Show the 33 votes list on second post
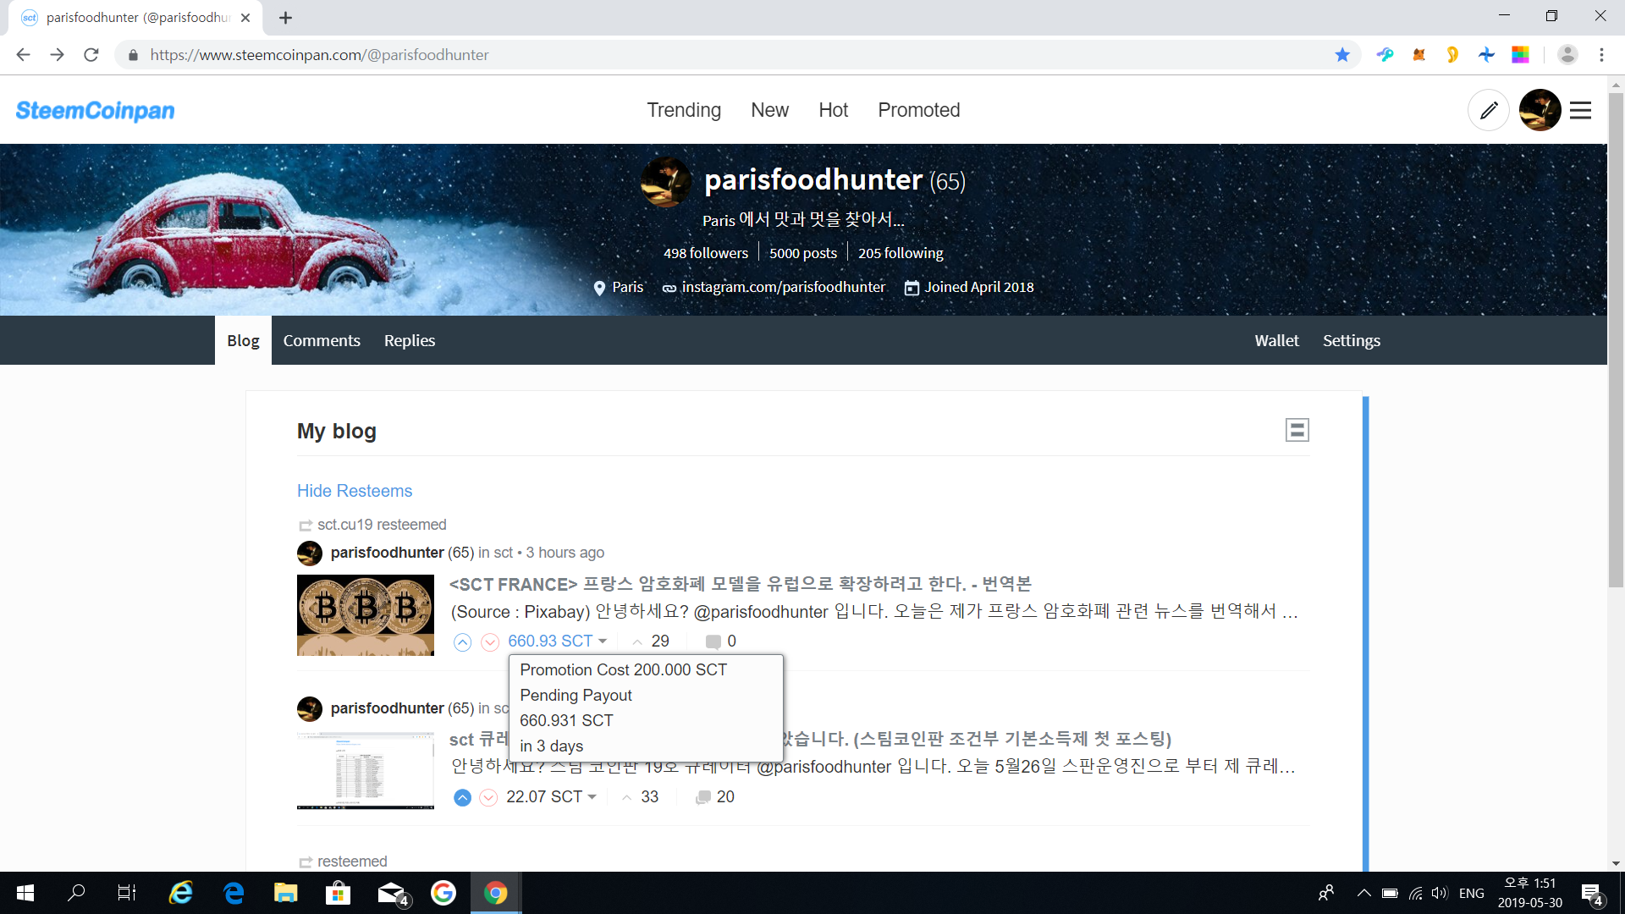Screen dimensions: 1625x914 [641, 797]
